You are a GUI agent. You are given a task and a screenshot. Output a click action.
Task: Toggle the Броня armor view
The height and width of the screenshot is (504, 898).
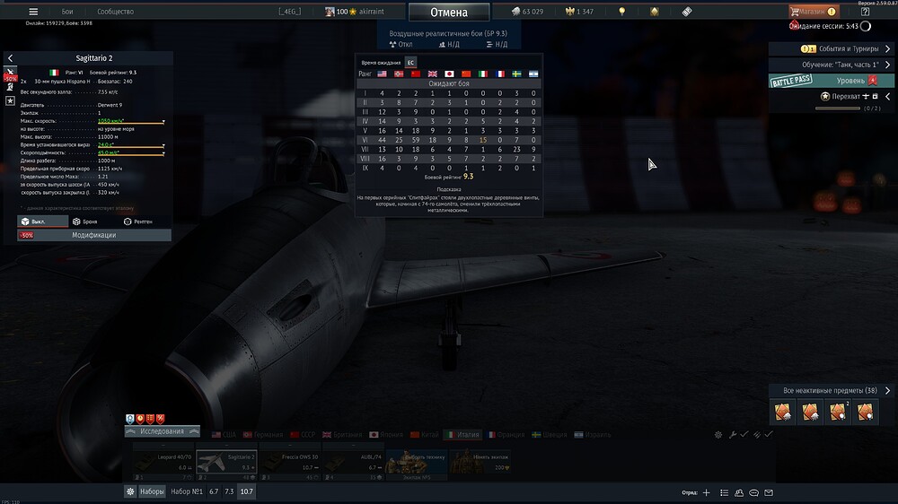[x=84, y=222]
